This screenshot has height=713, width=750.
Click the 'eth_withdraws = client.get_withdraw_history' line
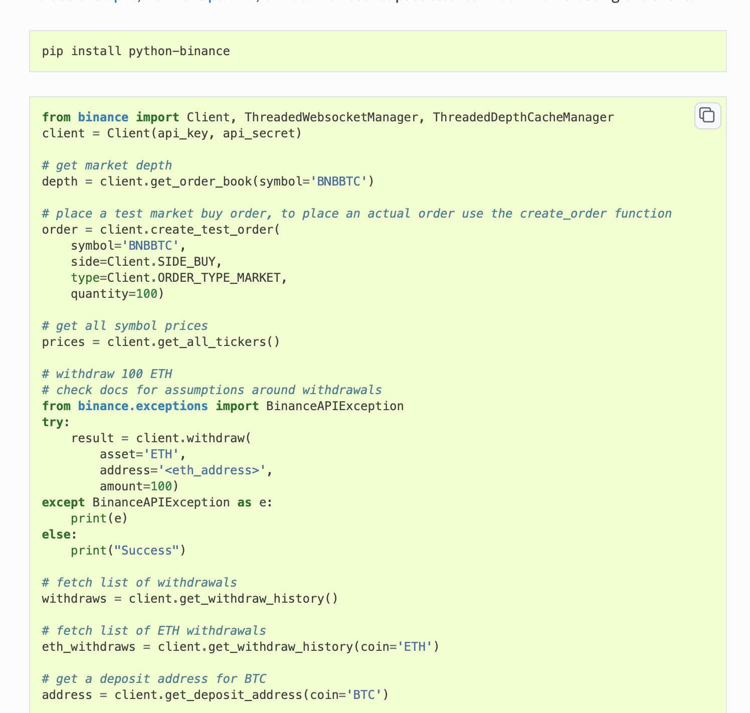coord(241,647)
